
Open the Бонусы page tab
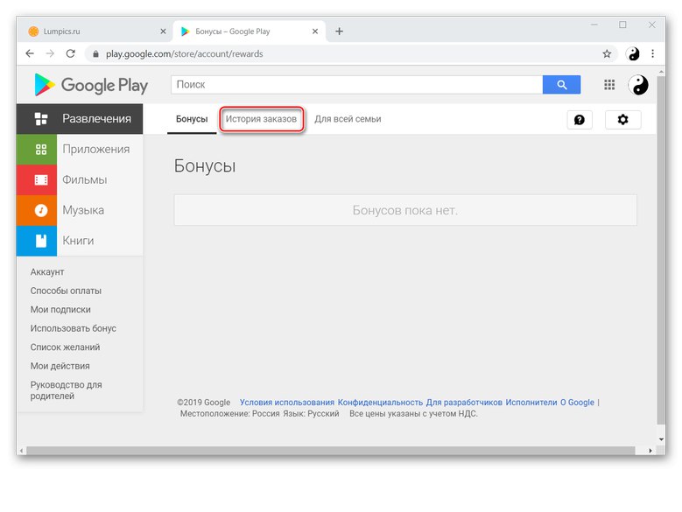pos(192,119)
